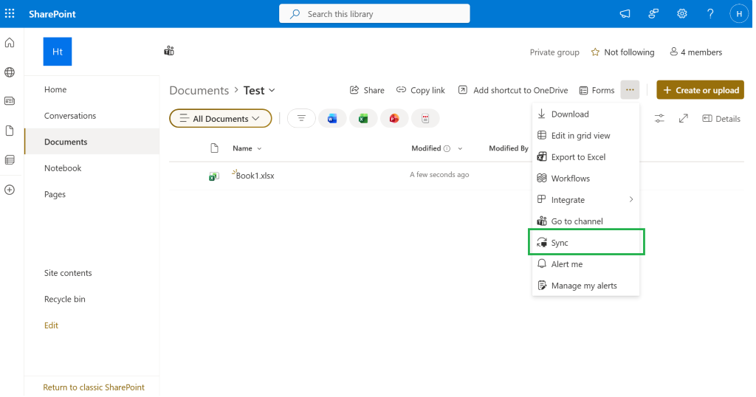The height and width of the screenshot is (397, 756).
Task: Click the Modified By column header
Action: click(509, 148)
